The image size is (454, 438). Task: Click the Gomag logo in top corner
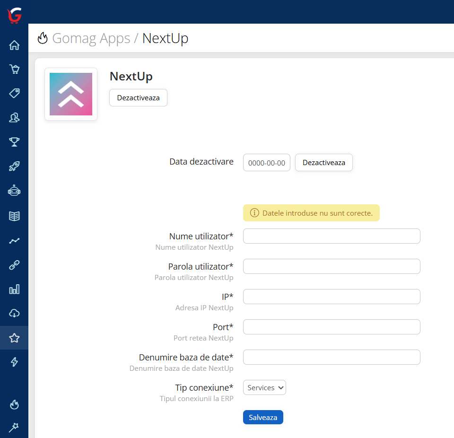pyautogui.click(x=14, y=15)
